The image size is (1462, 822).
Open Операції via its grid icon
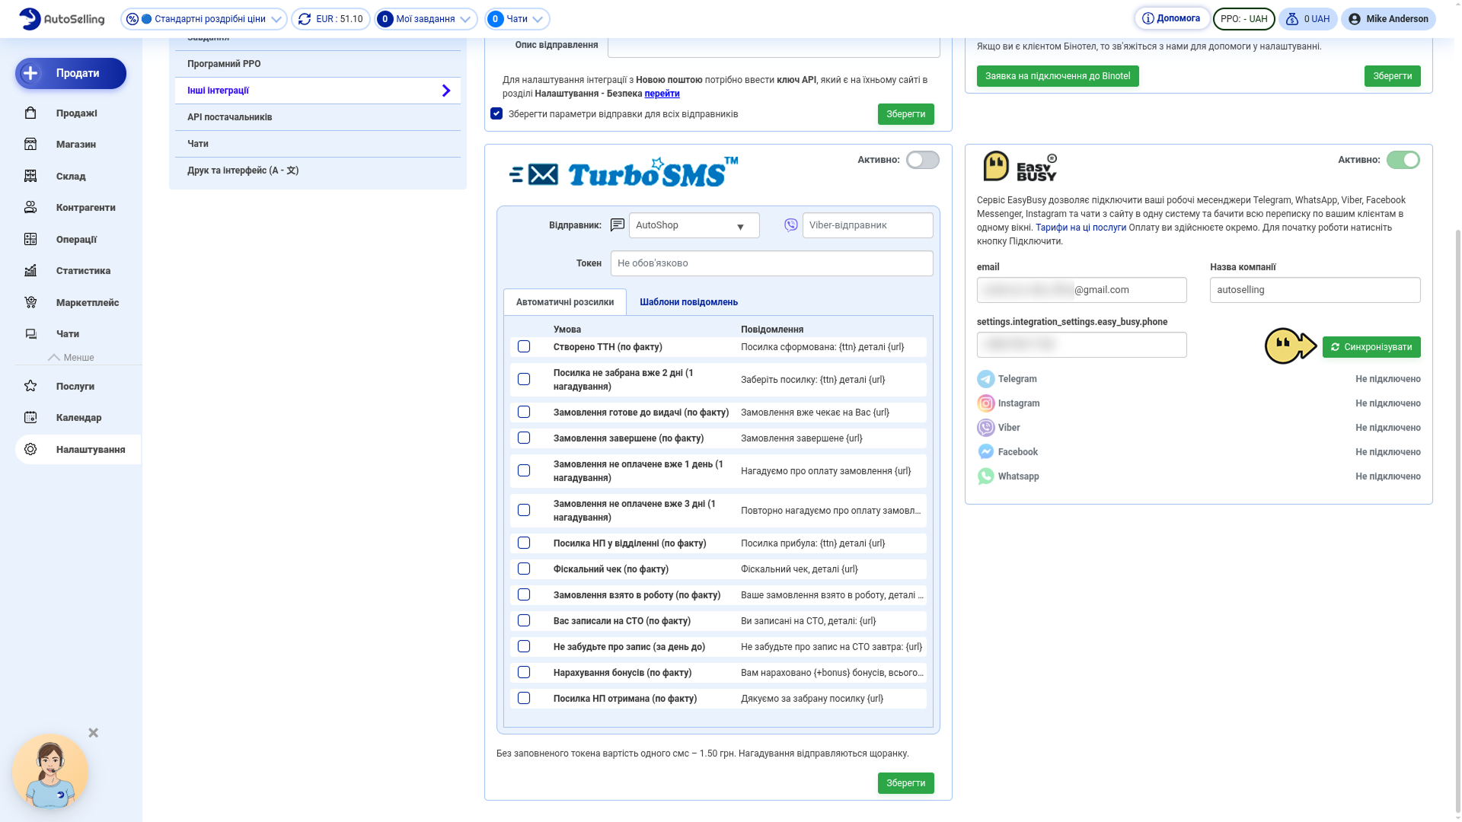[30, 239]
